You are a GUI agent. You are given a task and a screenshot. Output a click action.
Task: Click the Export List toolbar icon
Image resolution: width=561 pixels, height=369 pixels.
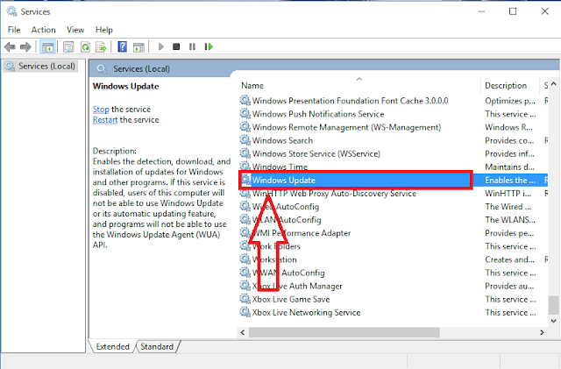tap(102, 46)
